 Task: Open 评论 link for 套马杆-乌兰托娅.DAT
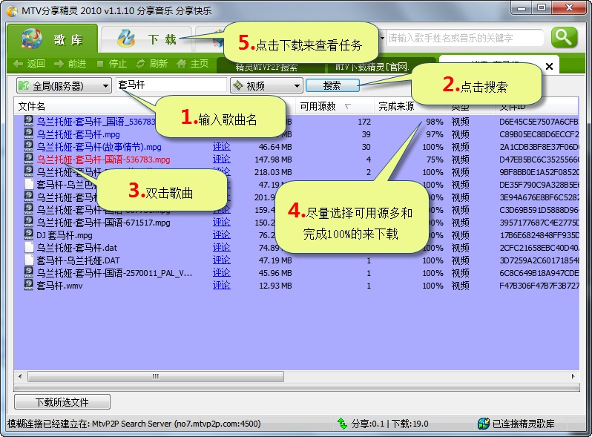coord(221,260)
